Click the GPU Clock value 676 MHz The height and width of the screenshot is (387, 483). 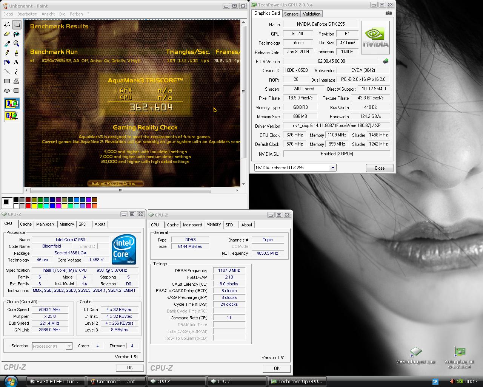pos(295,135)
